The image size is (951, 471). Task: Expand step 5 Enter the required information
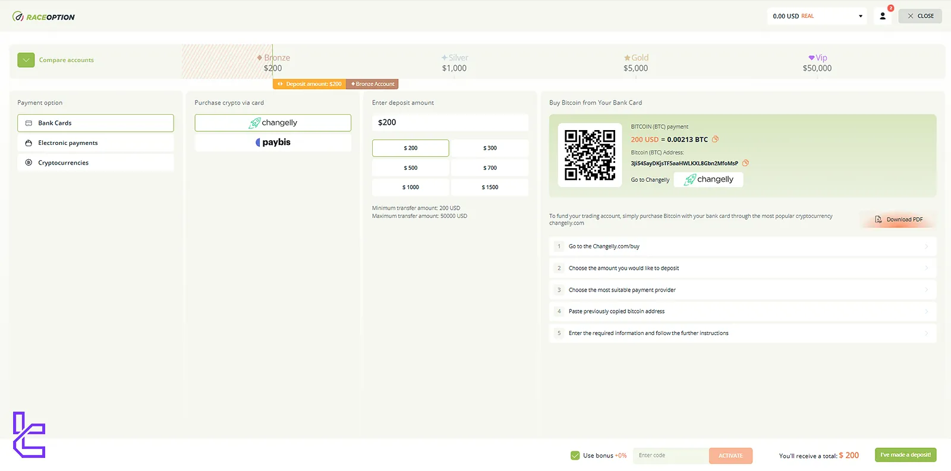coord(742,333)
